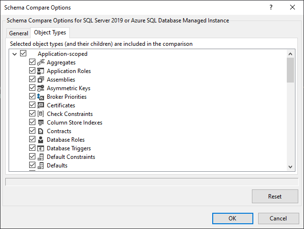Close the Schema Compare Options dialog

293,7
